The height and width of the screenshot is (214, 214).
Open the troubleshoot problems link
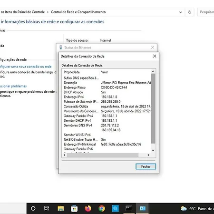[x=13, y=86]
